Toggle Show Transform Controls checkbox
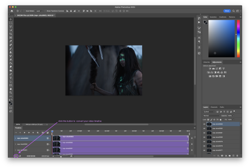The width and height of the screenshot is (250, 168). coord(45,11)
